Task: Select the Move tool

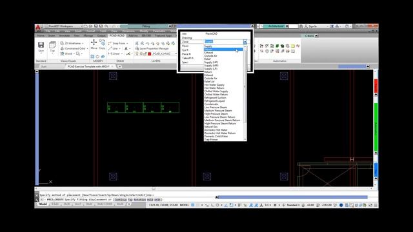Action: click(x=94, y=44)
